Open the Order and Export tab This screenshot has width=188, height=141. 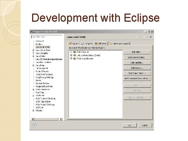click(119, 44)
